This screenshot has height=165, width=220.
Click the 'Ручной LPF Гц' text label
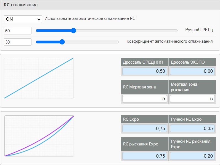click(x=199, y=30)
